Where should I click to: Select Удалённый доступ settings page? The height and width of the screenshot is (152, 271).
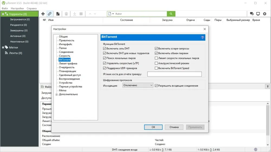pos(70,75)
